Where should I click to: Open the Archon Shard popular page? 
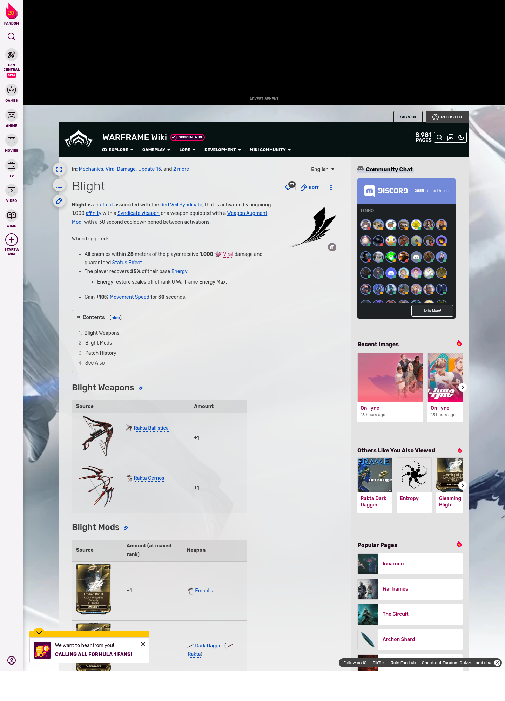tap(410, 640)
